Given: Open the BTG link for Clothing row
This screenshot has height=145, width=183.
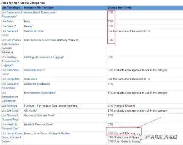Looking at the screenshot, I should coord(110,57).
